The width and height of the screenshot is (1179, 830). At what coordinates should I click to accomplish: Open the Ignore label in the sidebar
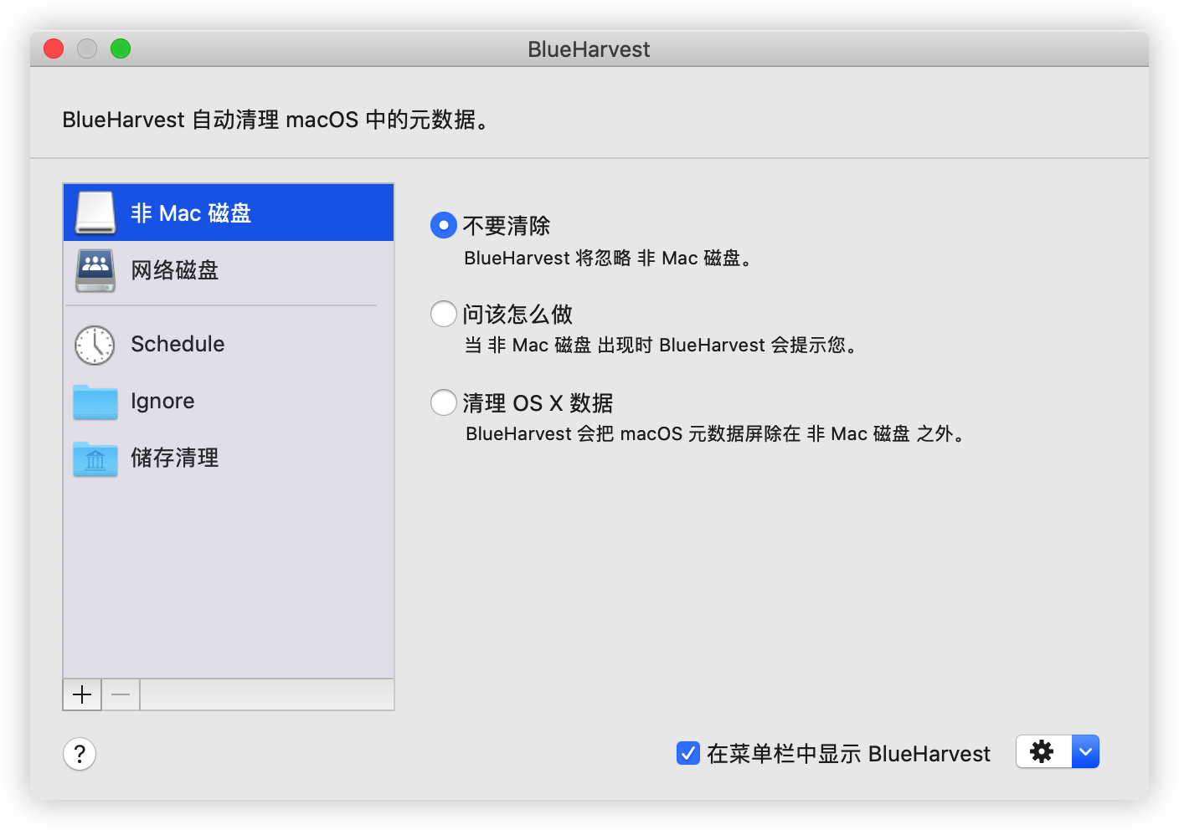tap(162, 401)
